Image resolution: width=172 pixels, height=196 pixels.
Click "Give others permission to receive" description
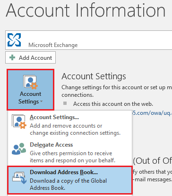point(71,153)
